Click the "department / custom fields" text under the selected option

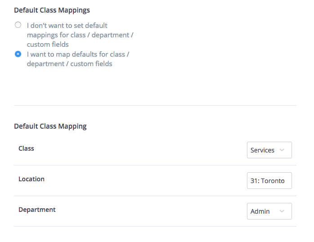[x=69, y=64]
